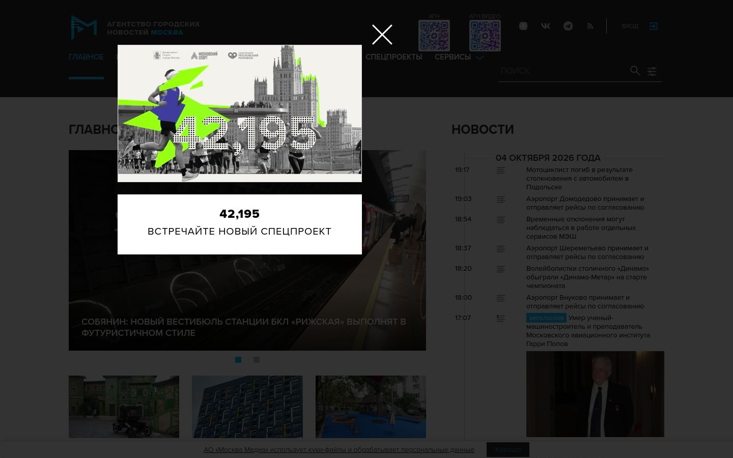Click the article icon beside the 19:17 news
This screenshot has width=733, height=458.
point(501,170)
